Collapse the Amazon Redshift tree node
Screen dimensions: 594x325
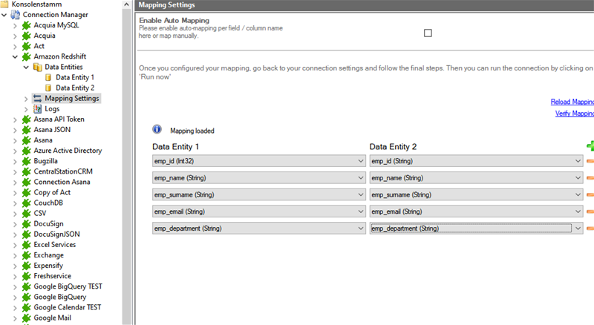coord(15,56)
